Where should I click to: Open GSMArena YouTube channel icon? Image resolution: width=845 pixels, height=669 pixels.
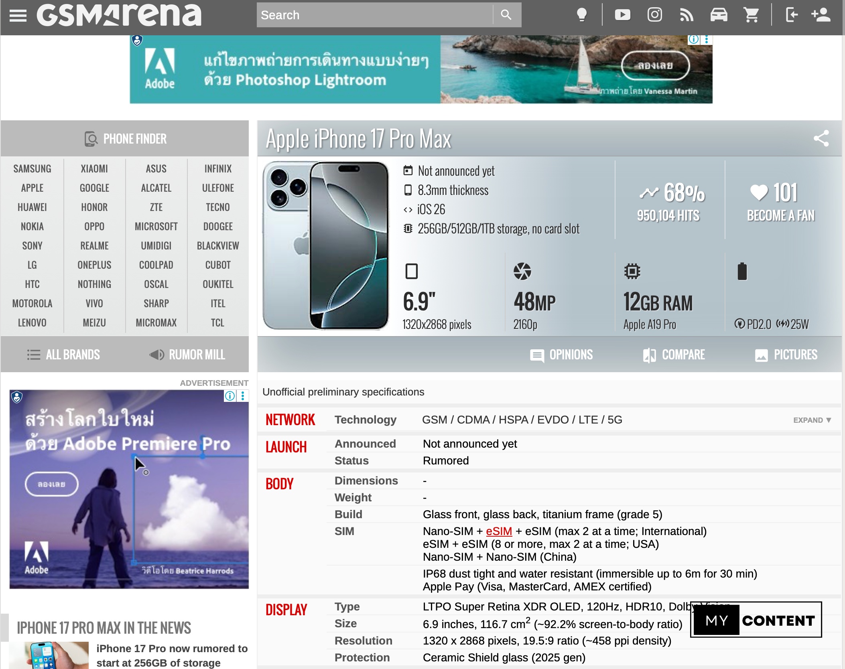622,15
